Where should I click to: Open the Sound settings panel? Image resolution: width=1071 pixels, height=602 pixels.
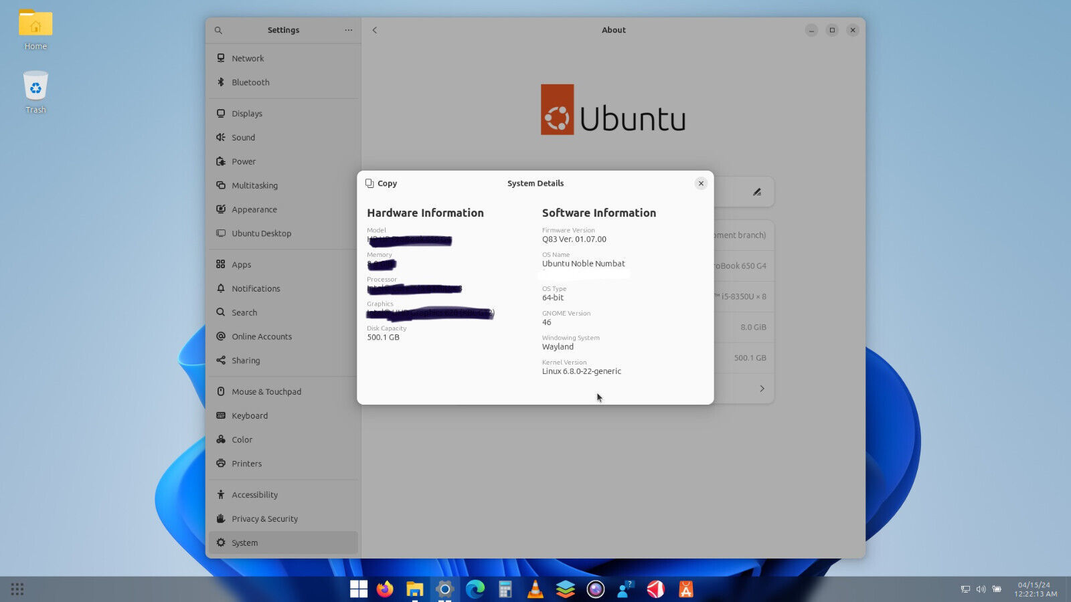pyautogui.click(x=283, y=138)
